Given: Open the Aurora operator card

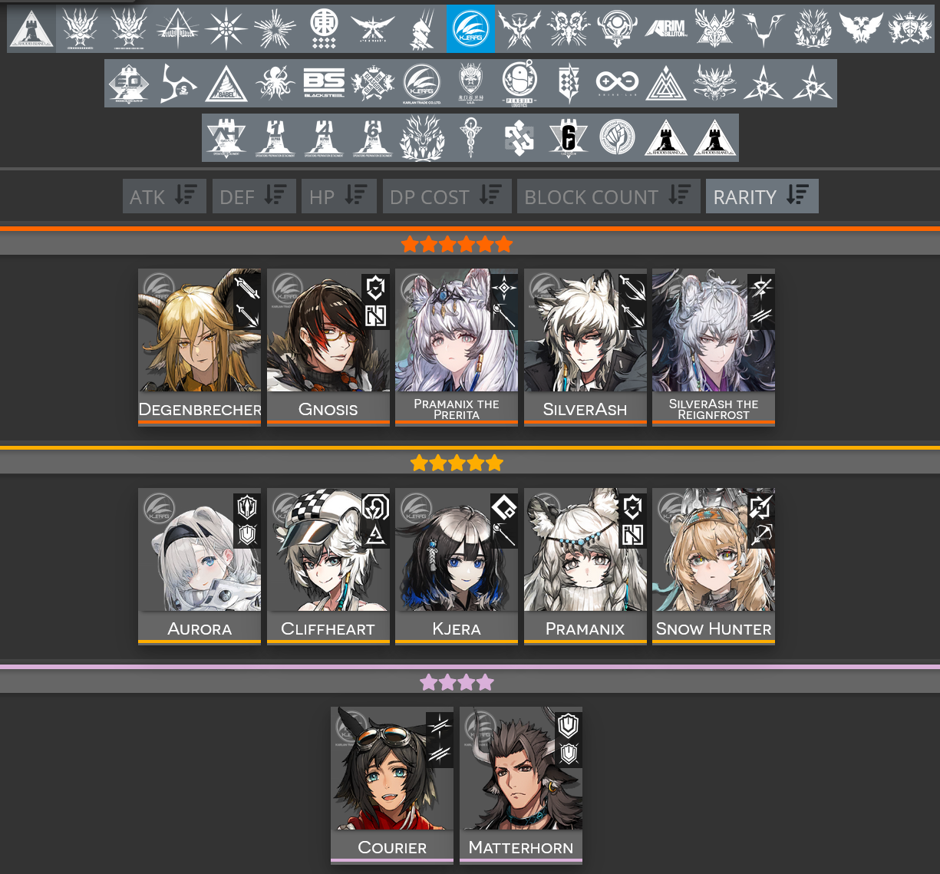Looking at the screenshot, I should (200, 566).
